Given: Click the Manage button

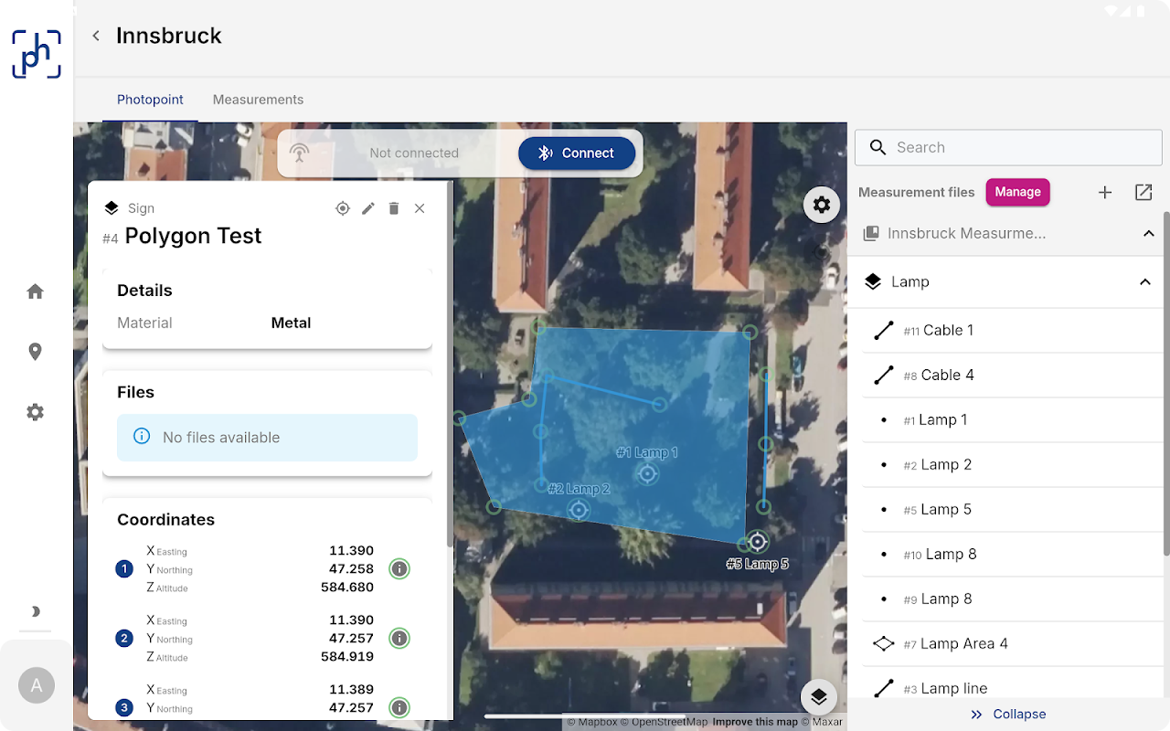Looking at the screenshot, I should (x=1017, y=192).
